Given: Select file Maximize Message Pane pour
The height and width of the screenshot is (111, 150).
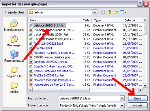Looking at the screenshot, I should click(x=55, y=80).
